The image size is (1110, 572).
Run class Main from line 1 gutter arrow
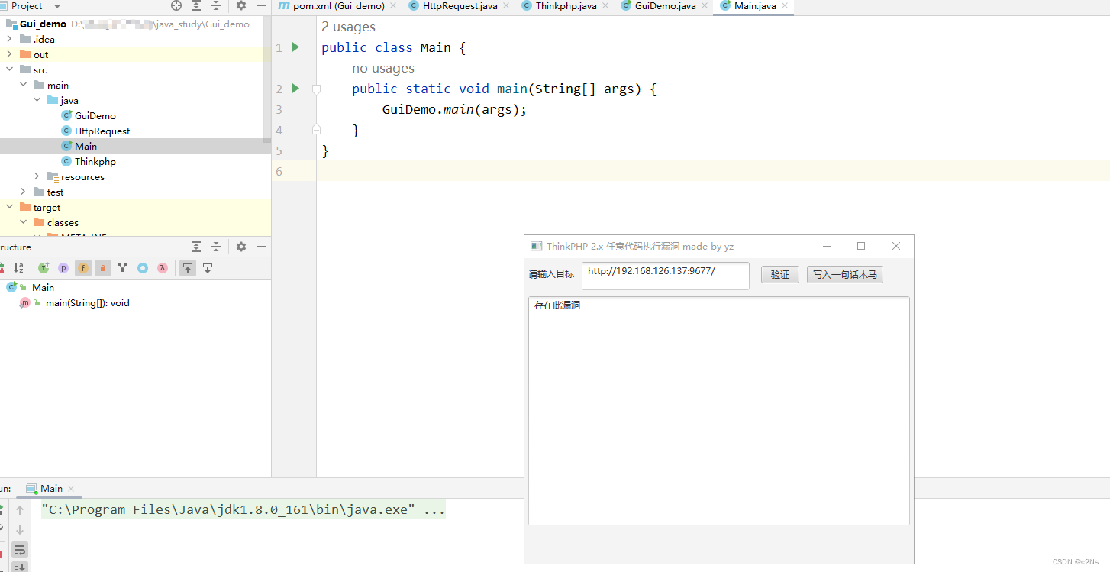pyautogui.click(x=295, y=47)
